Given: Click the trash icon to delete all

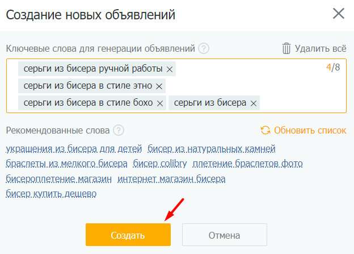Looking at the screenshot, I should coord(286,48).
